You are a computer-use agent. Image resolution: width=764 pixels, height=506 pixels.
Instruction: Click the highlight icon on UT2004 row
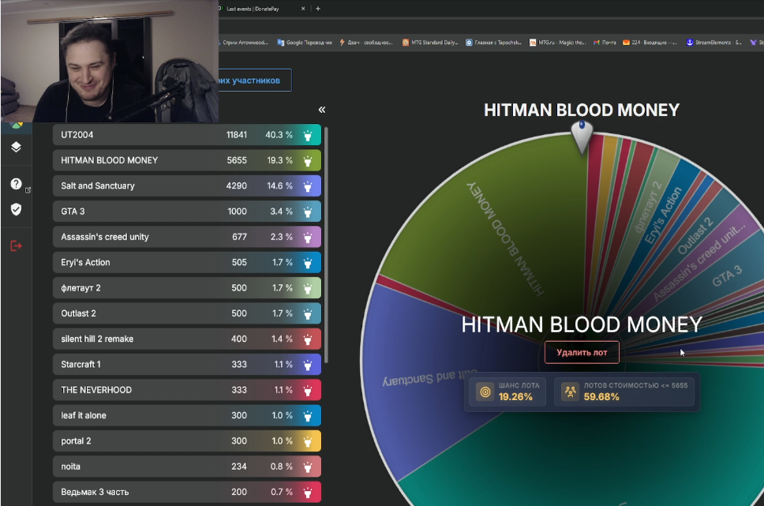point(308,135)
